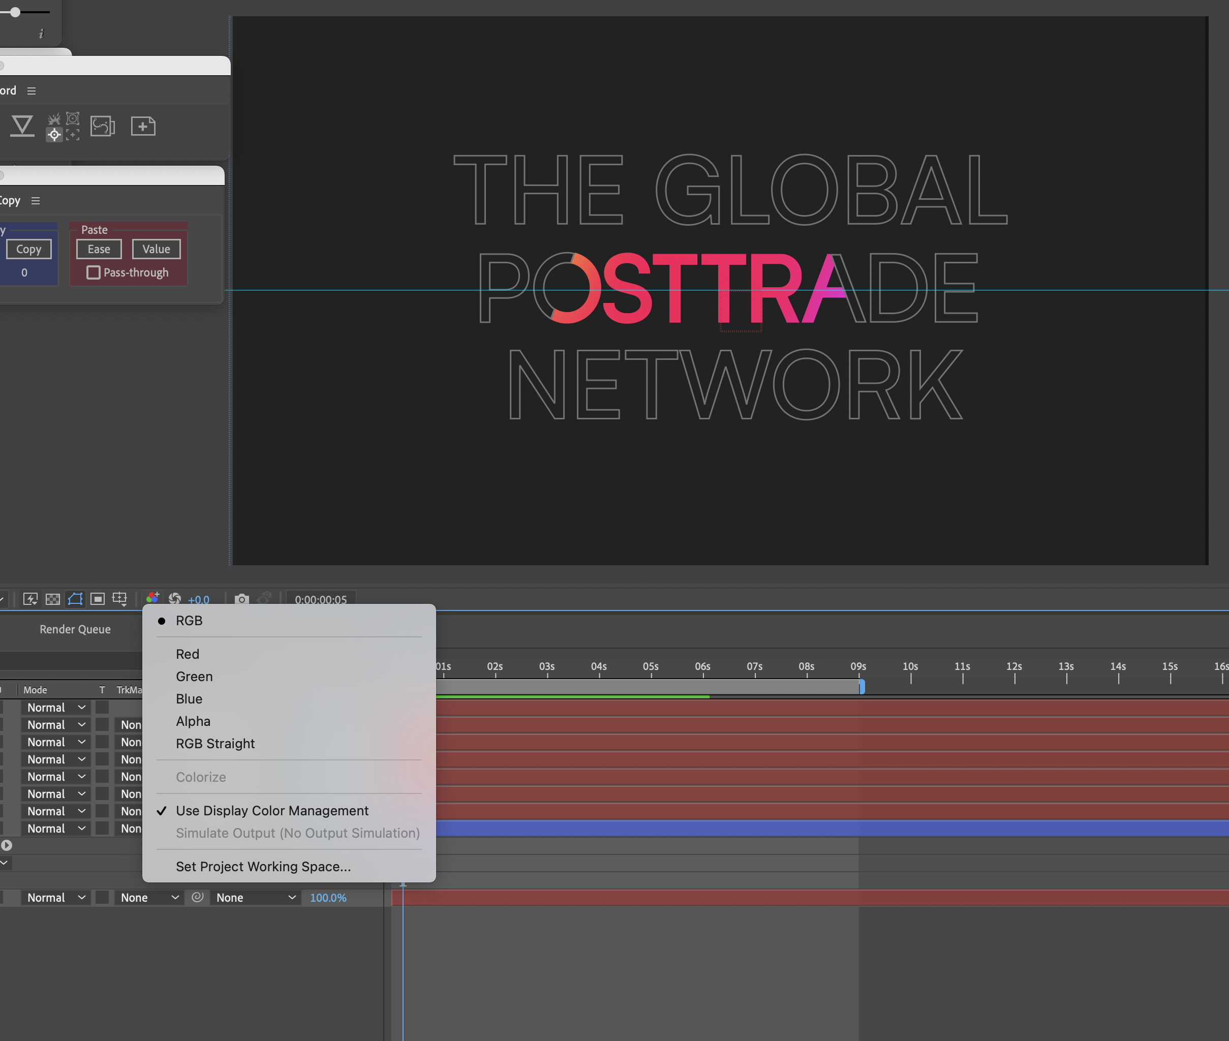Select the RGB channel radio option
Image resolution: width=1229 pixels, height=1041 pixels.
click(x=189, y=620)
